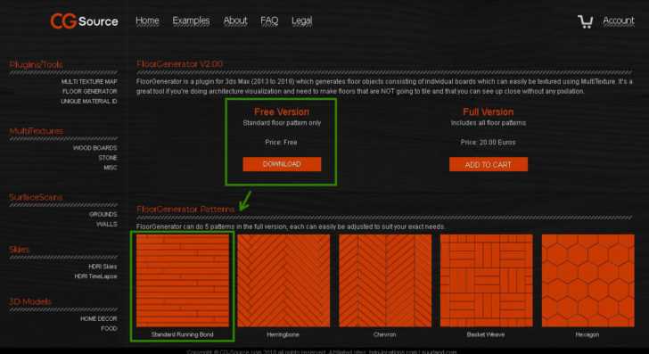
Task: Click the FloorGenerator Patterns heading
Action: pyautogui.click(x=185, y=209)
